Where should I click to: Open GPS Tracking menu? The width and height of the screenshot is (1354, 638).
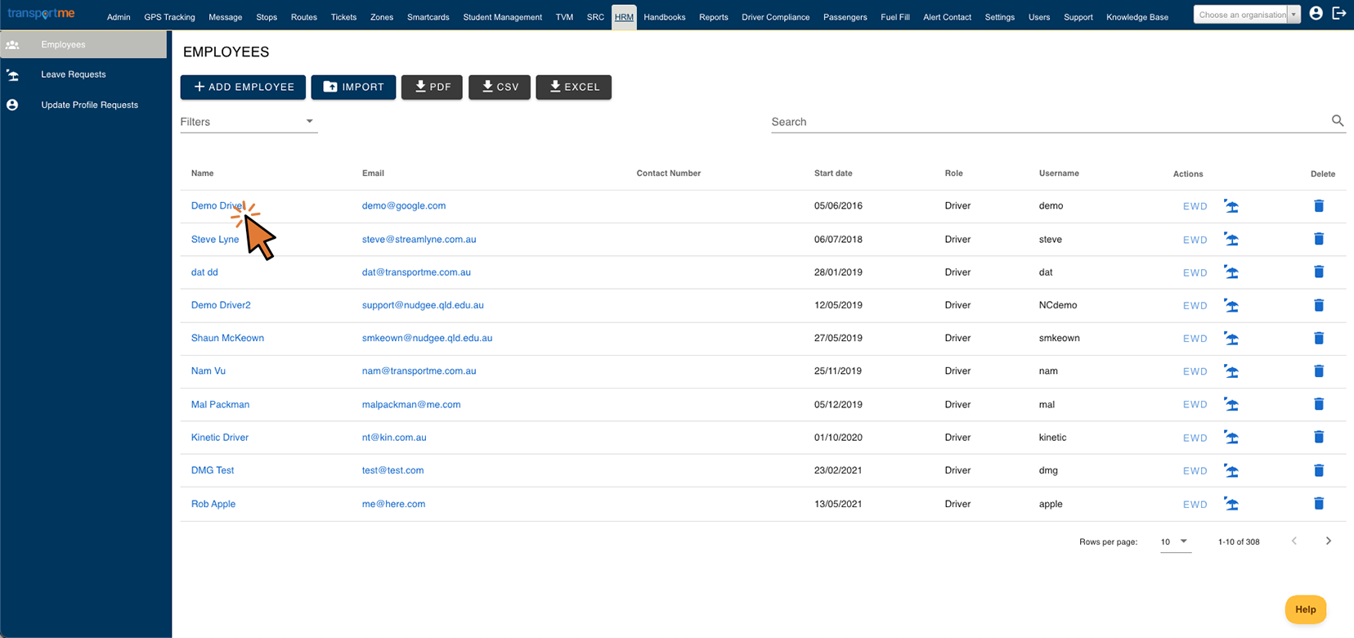pyautogui.click(x=169, y=17)
